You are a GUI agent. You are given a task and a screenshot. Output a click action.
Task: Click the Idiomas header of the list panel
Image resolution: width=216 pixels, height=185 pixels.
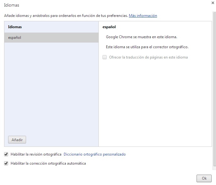pyautogui.click(x=15, y=27)
